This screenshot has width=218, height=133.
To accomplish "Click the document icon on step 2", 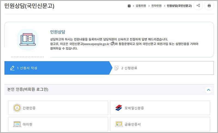I will [x=117, y=68].
